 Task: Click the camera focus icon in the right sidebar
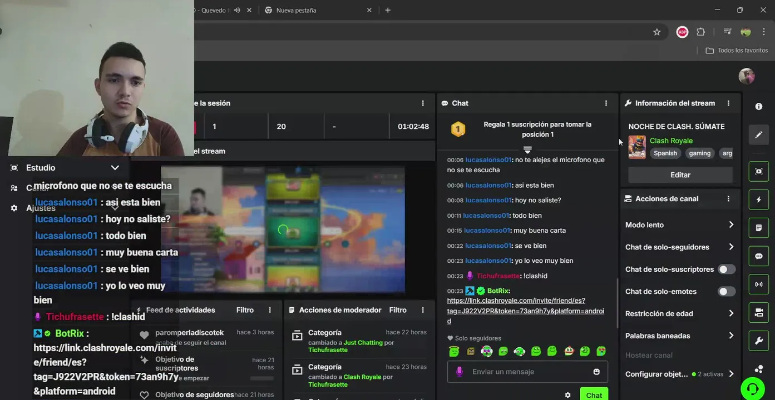tap(758, 172)
